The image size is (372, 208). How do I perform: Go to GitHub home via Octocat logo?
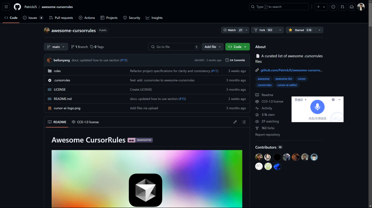coord(17,7)
